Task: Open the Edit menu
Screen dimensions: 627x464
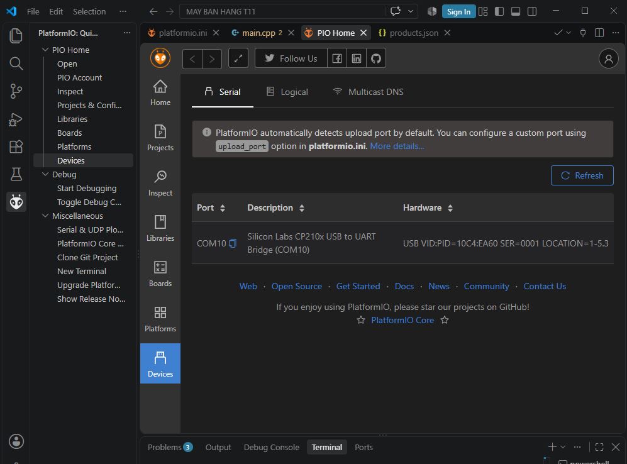Action: click(56, 11)
